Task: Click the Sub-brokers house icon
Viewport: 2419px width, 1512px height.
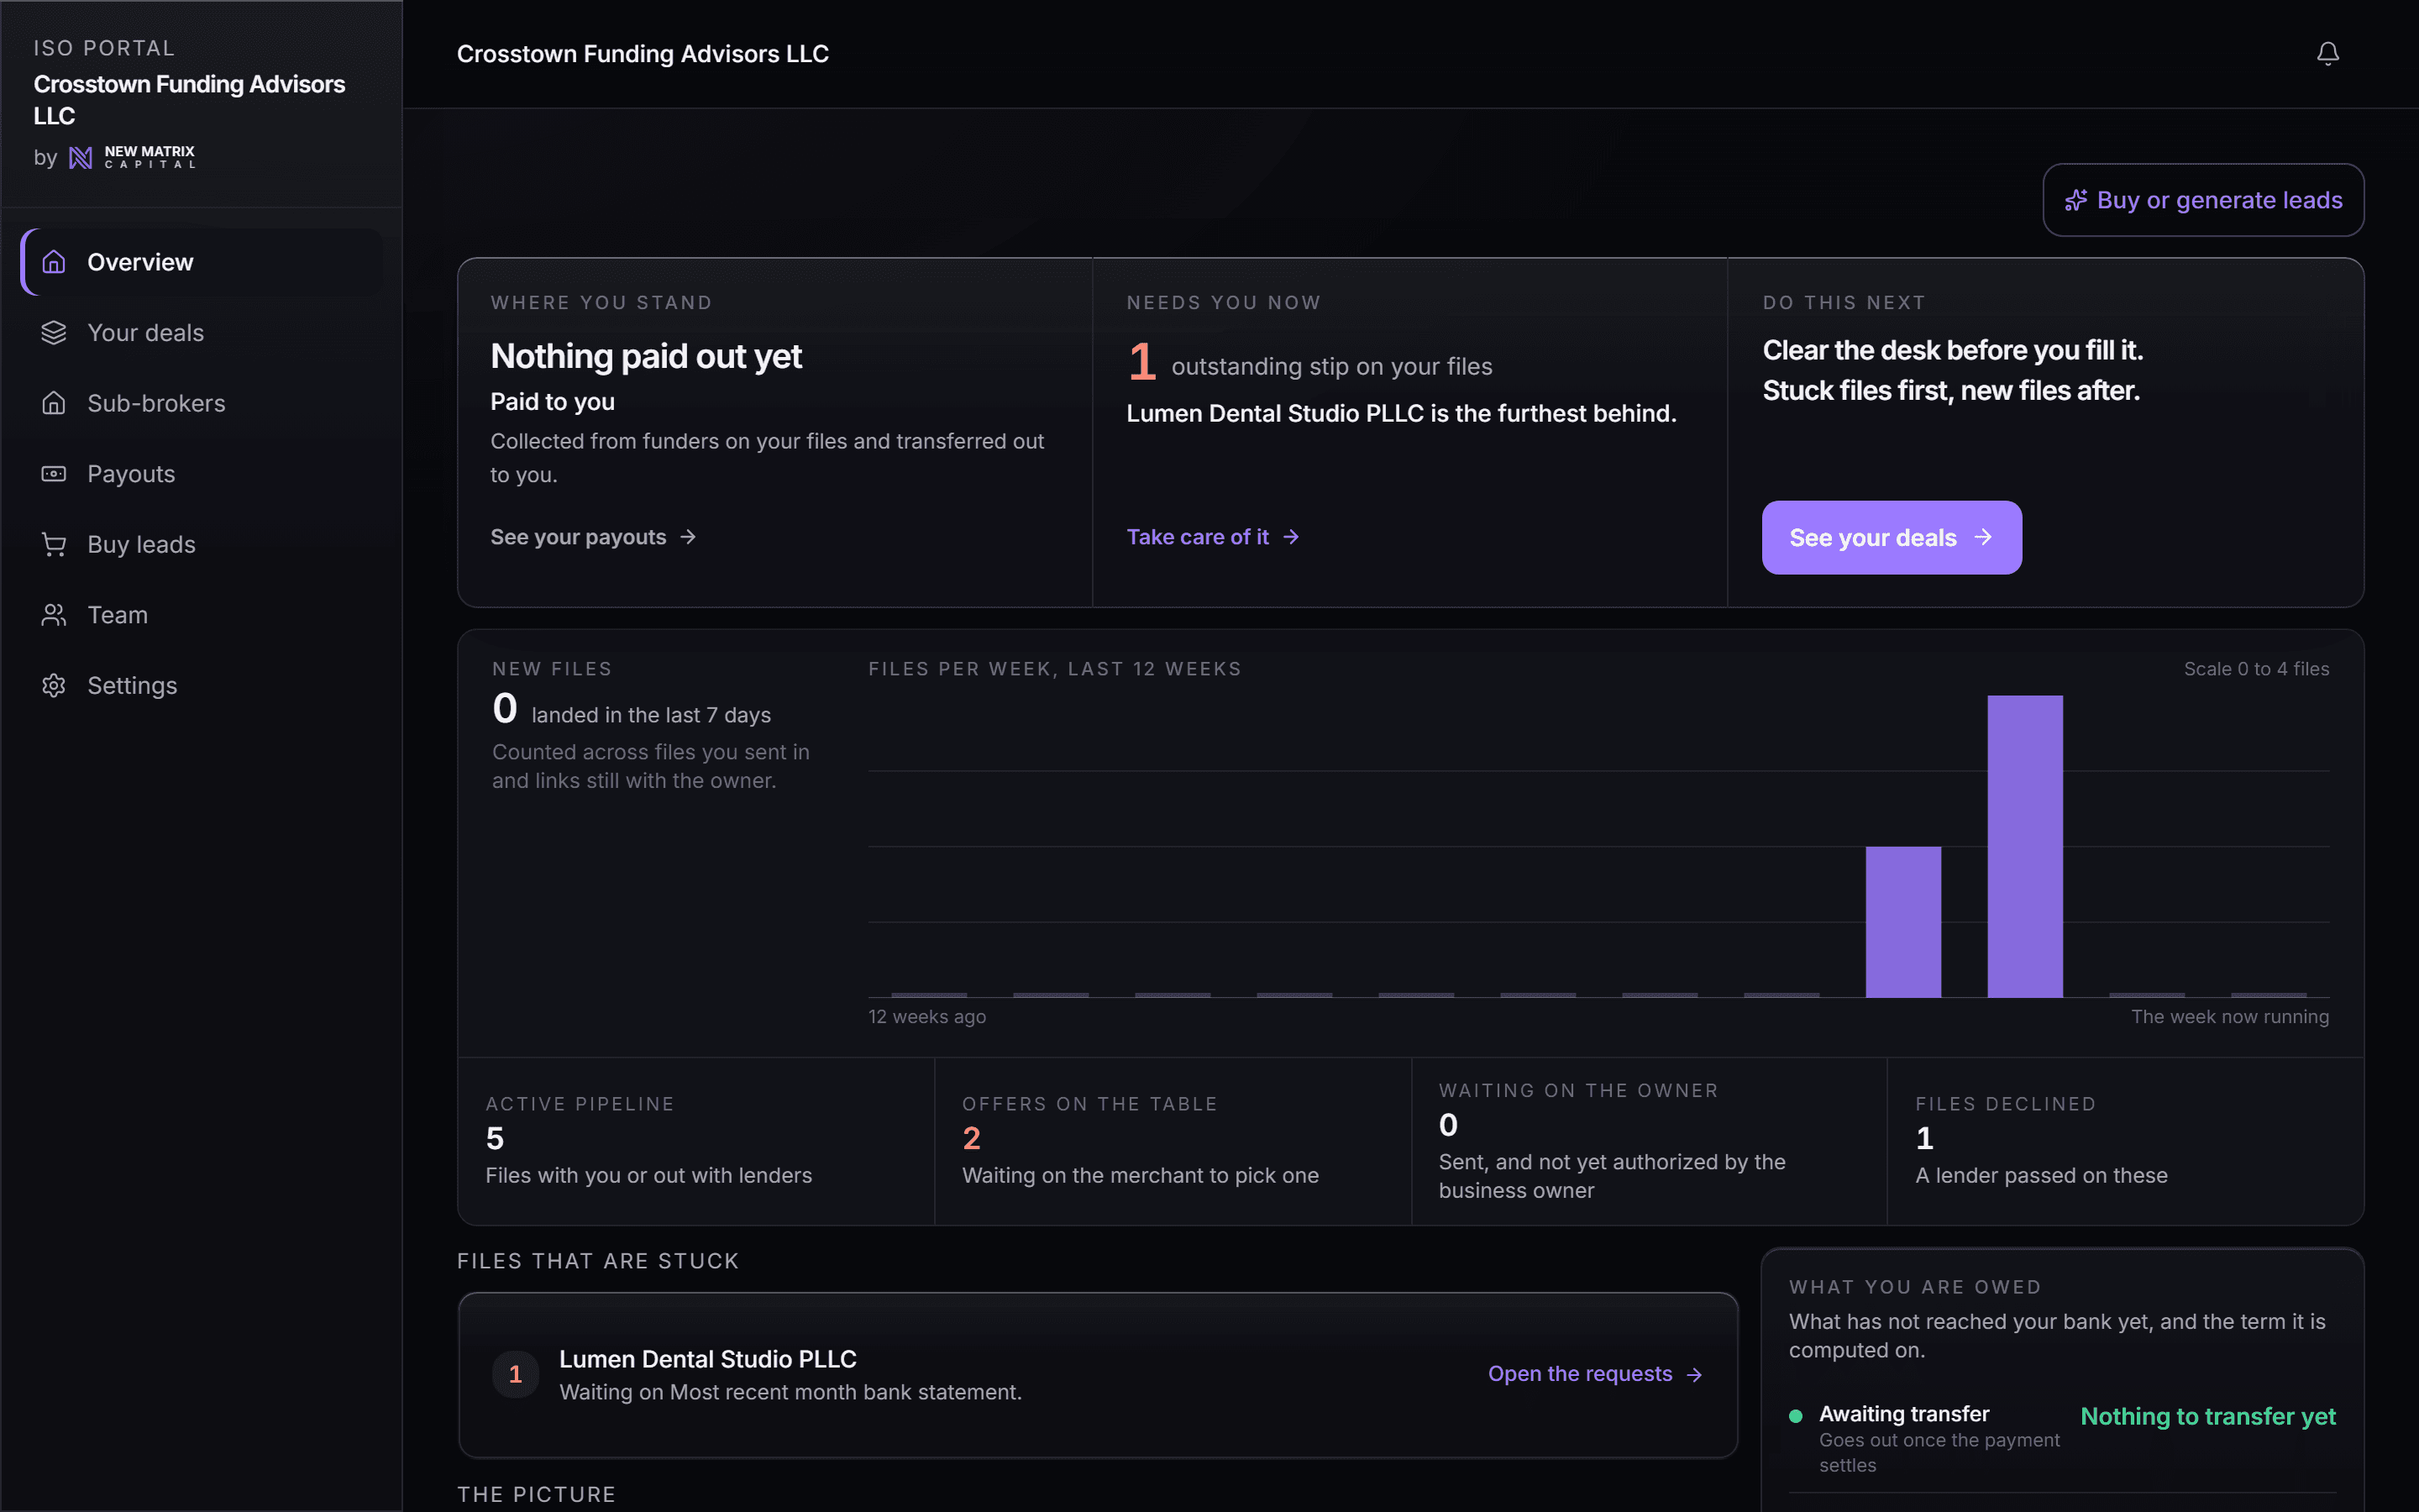Action: pos(54,403)
